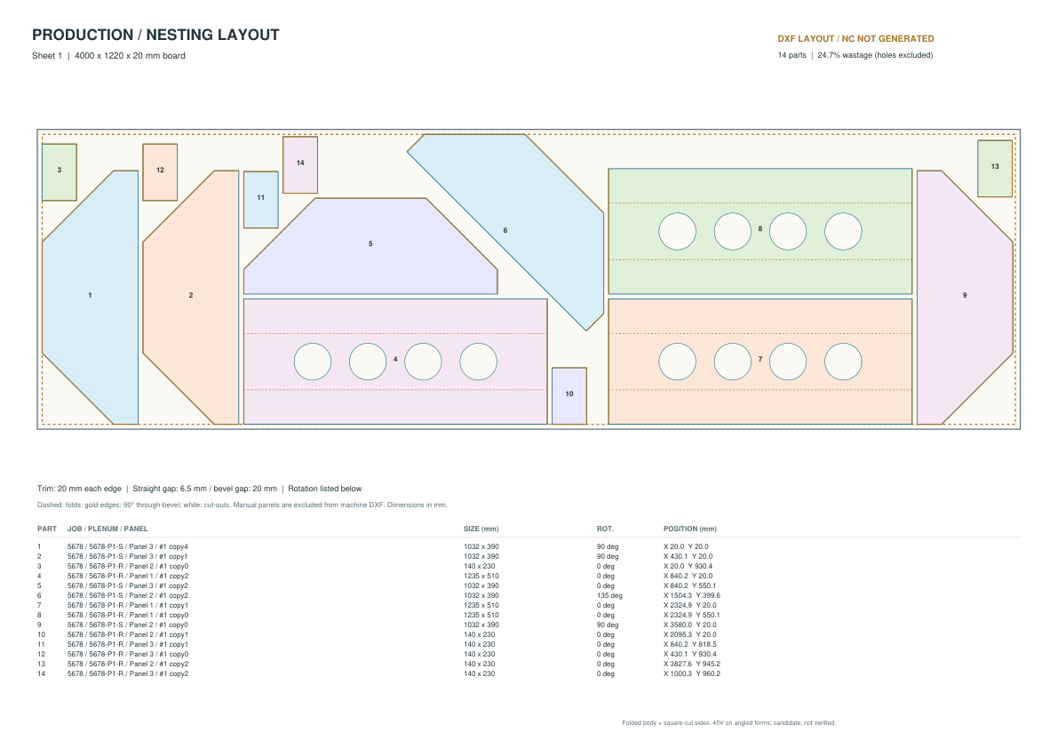Select trapezoid part 5 in the layout

370,246
